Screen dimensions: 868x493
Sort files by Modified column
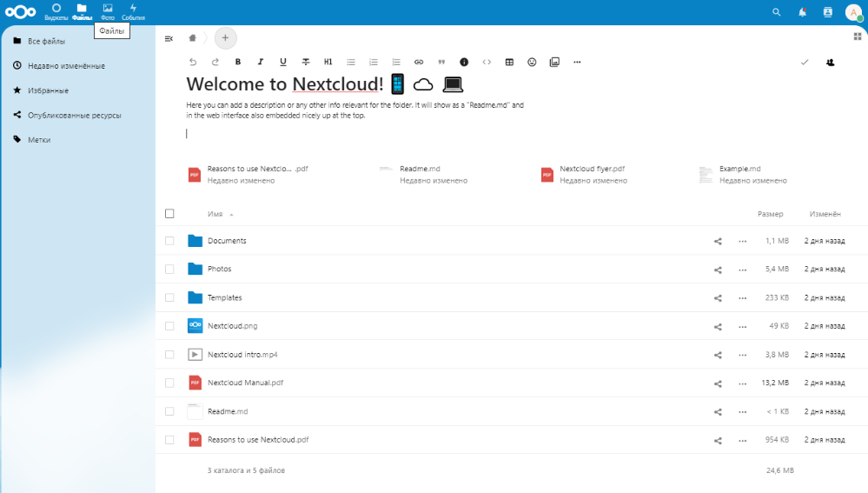tap(825, 214)
